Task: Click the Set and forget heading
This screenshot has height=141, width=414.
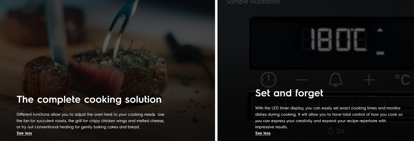Action: [289, 93]
